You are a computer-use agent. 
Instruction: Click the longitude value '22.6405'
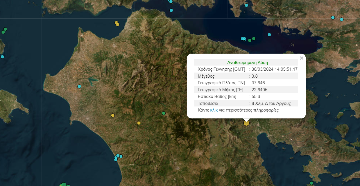pos(259,90)
